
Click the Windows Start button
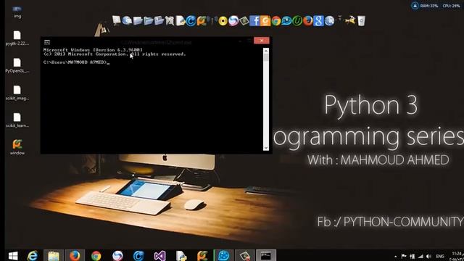click(x=13, y=256)
